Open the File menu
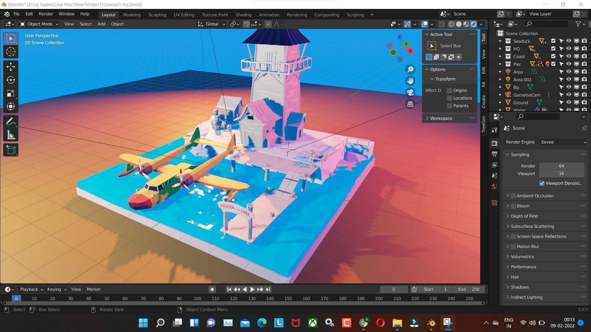This screenshot has width=591, height=332. [x=17, y=14]
